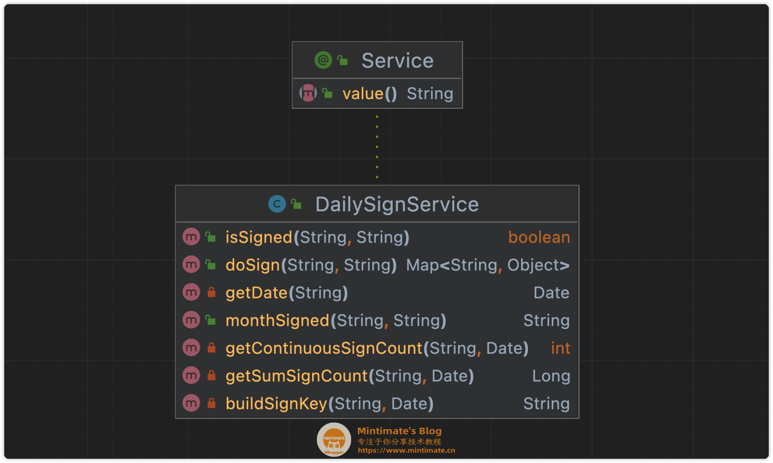Select the buildSignKey(String, Date) method
Viewport: 773px width, 463px height.
(330, 404)
